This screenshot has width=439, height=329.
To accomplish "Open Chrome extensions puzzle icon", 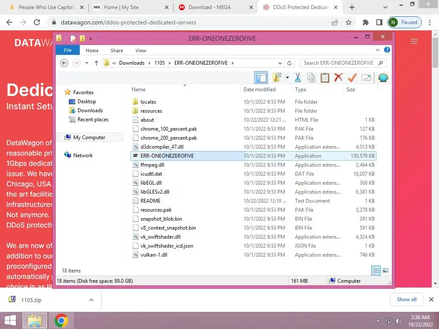I will pos(365,22).
